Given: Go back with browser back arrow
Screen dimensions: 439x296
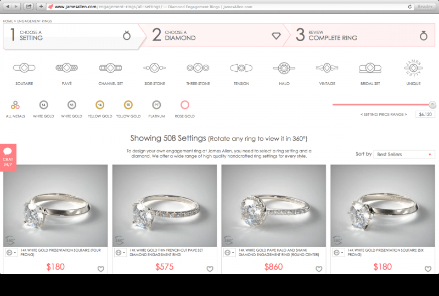Looking at the screenshot, I should pyautogui.click(x=8, y=7).
